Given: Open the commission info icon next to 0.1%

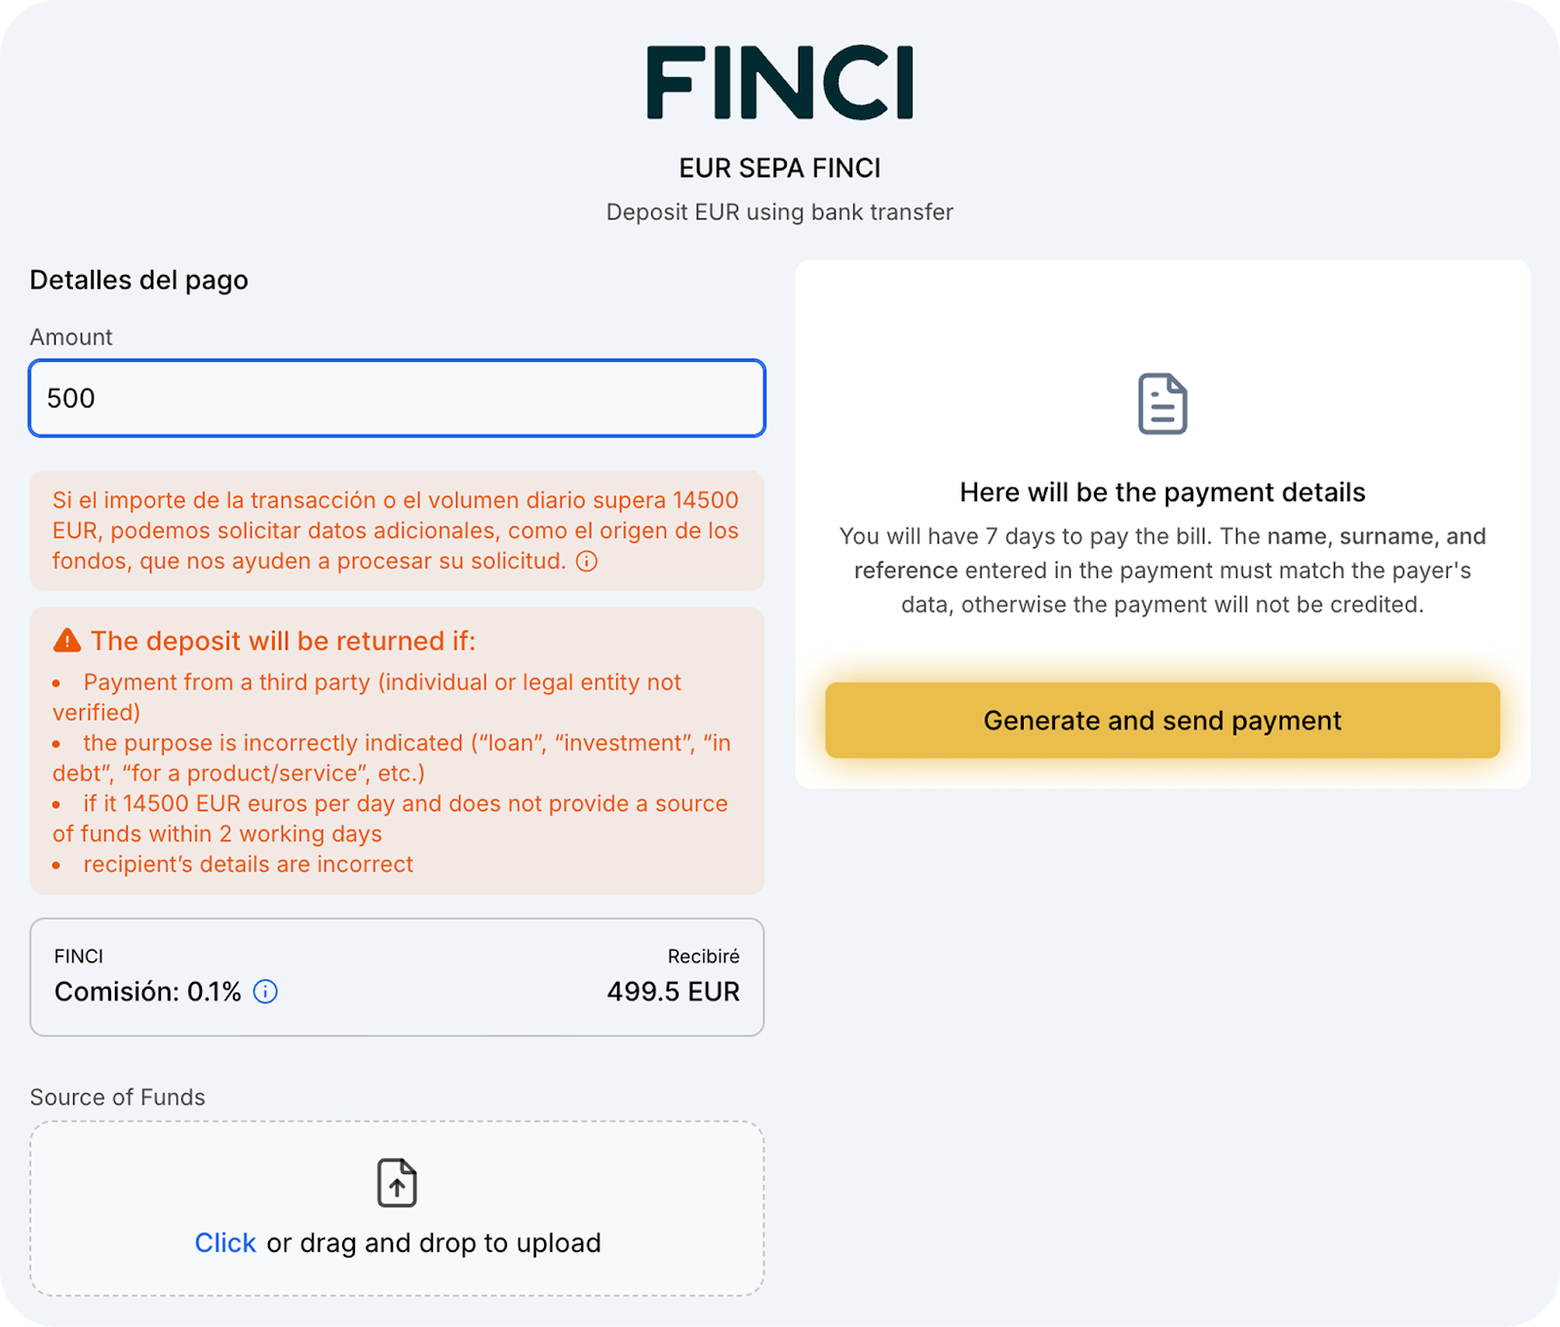Looking at the screenshot, I should 265,992.
